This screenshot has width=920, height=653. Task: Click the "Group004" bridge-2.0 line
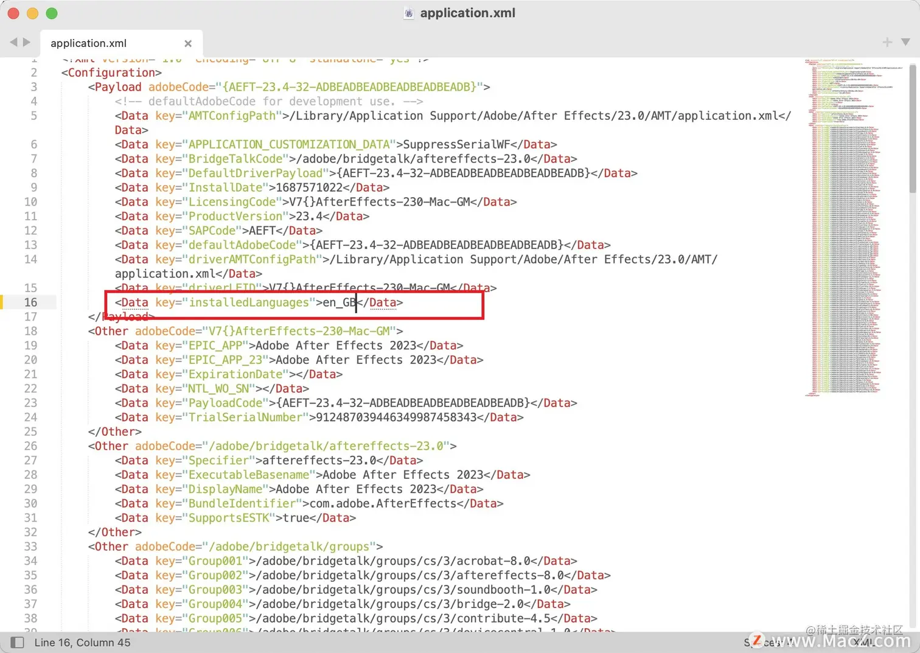click(x=343, y=604)
